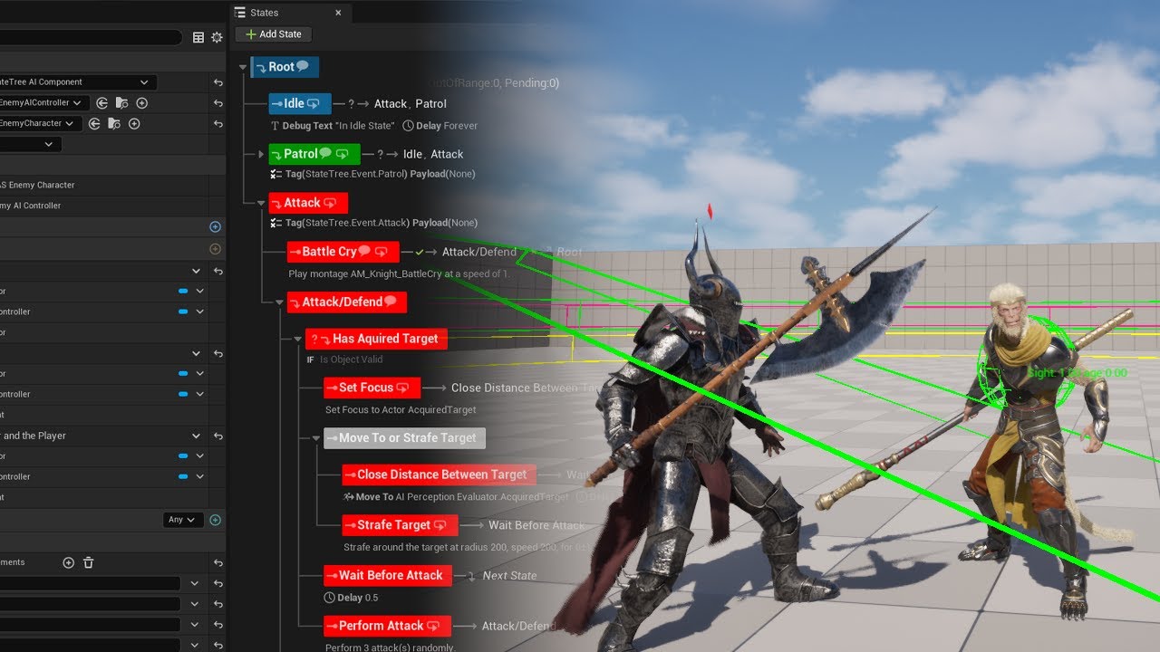Open the details table view icon
The height and width of the screenshot is (652, 1160).
tap(198, 37)
